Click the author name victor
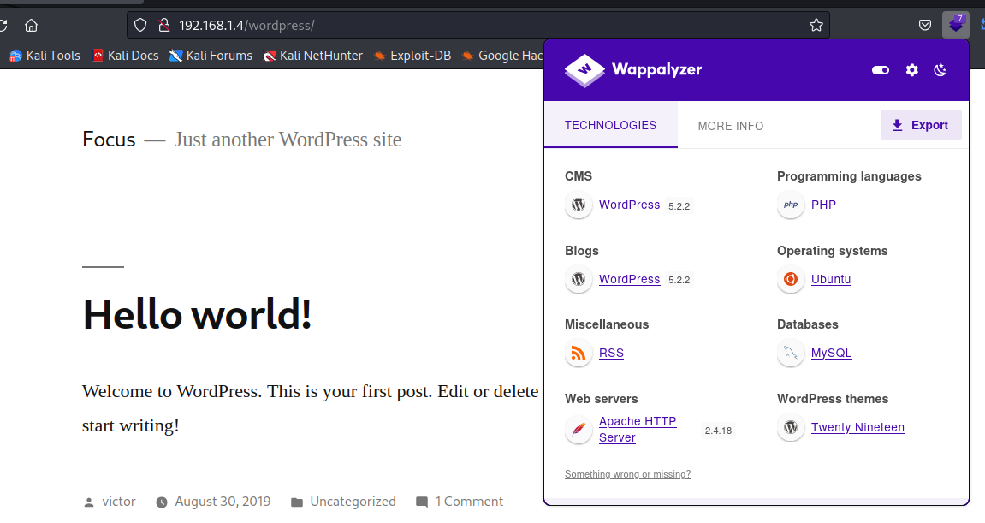Viewport: 985px width, 523px height. coord(119,502)
